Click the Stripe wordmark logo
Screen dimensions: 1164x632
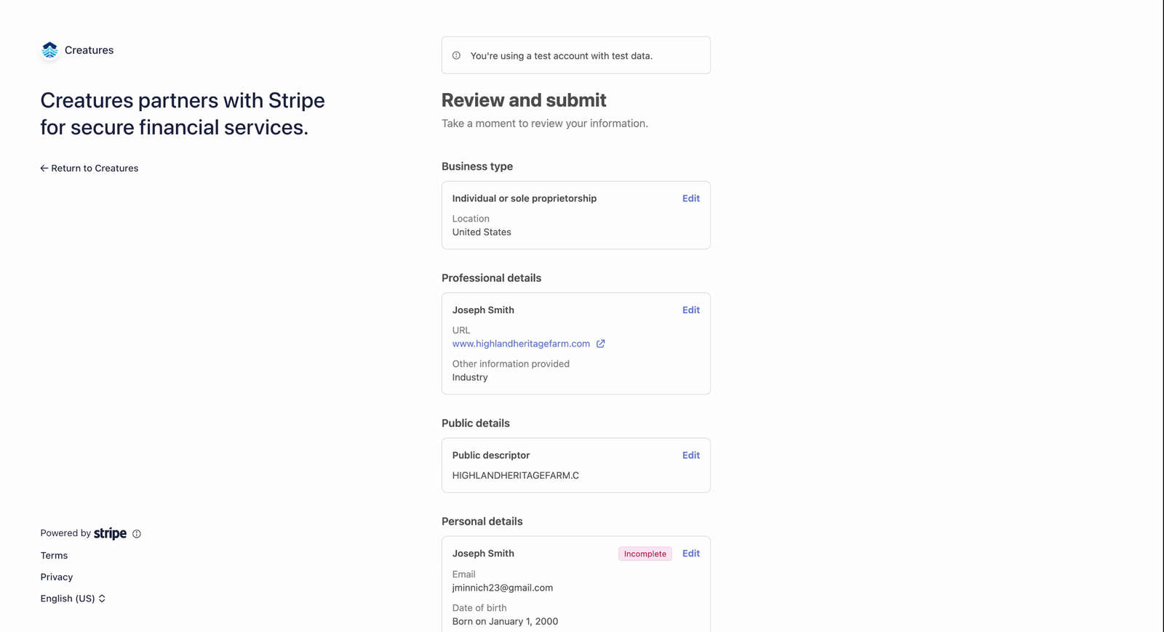click(111, 533)
